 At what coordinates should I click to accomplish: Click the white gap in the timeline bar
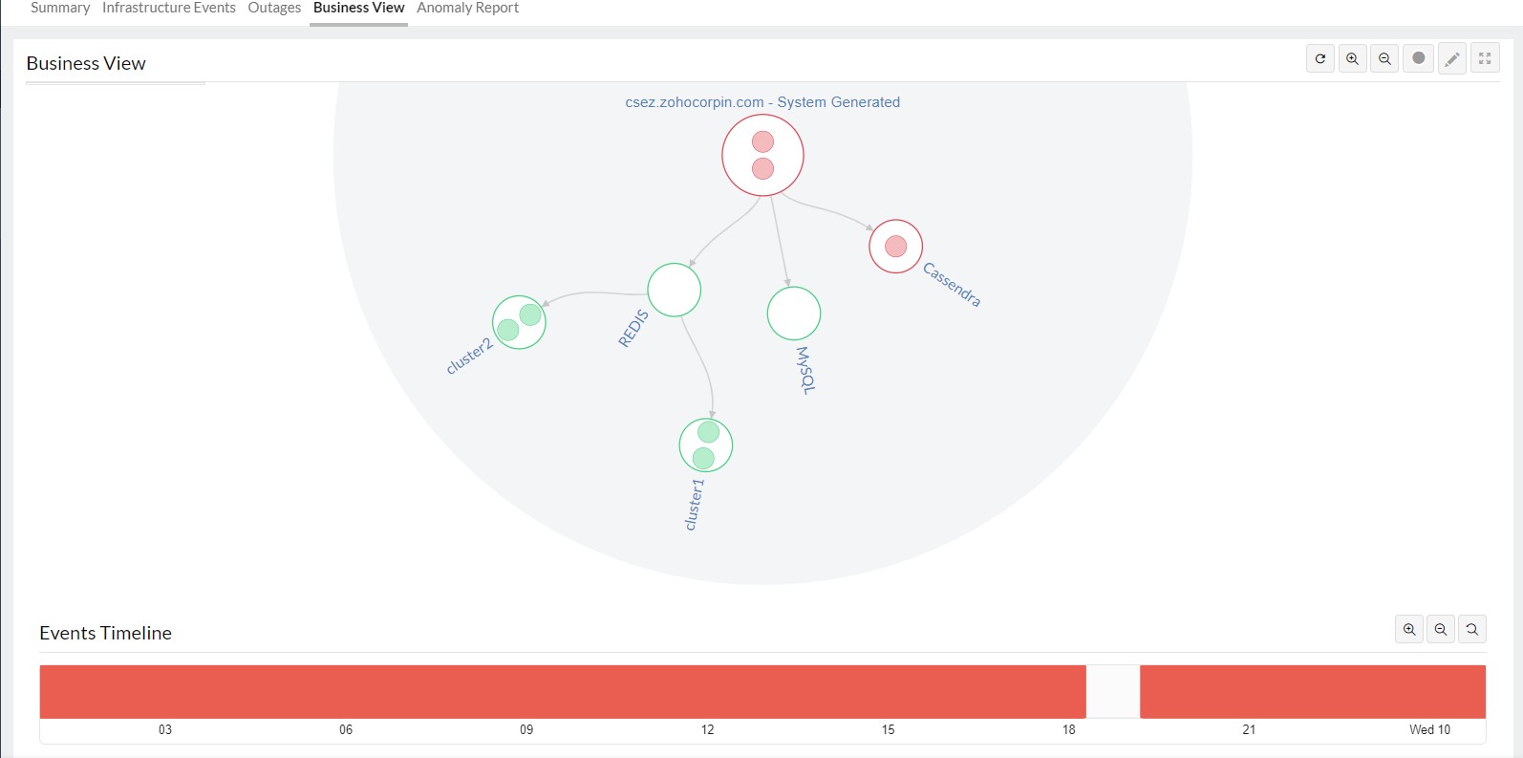click(1113, 691)
